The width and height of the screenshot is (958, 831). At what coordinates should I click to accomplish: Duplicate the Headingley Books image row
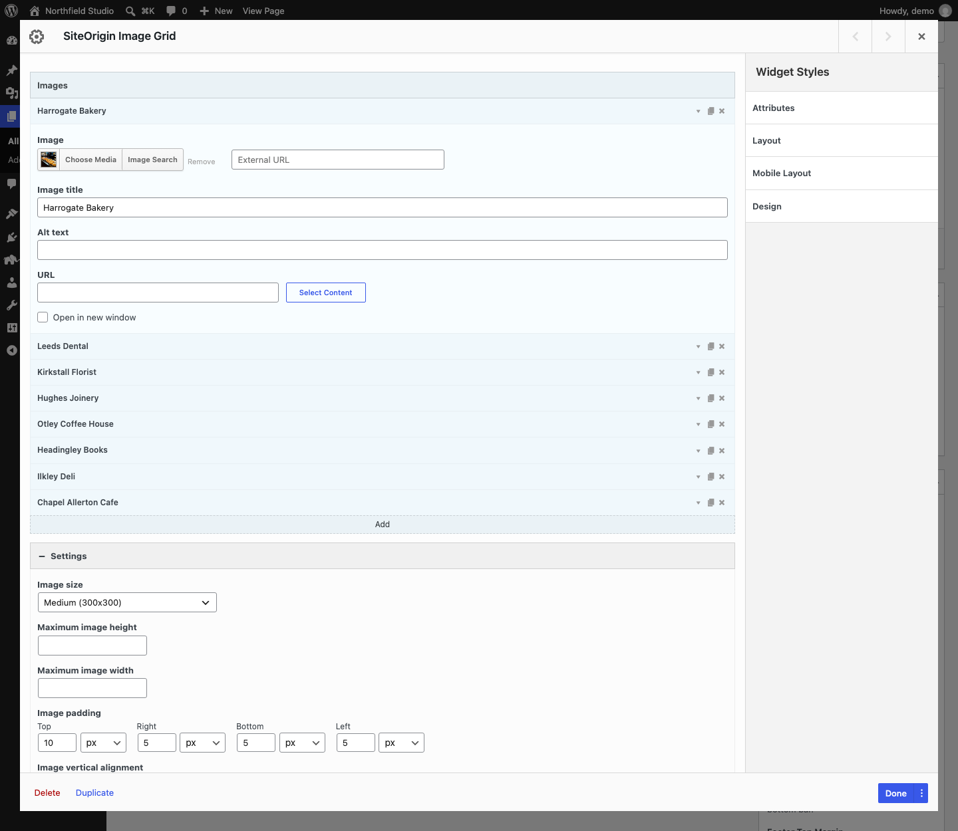711,451
